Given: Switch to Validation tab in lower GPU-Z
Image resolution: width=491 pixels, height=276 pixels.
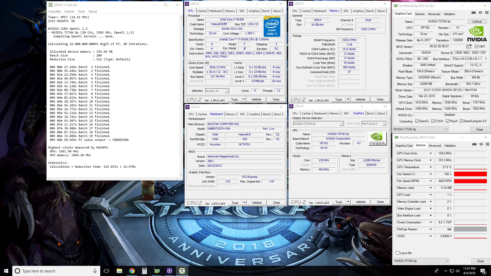Looking at the screenshot, I should coord(450,146).
